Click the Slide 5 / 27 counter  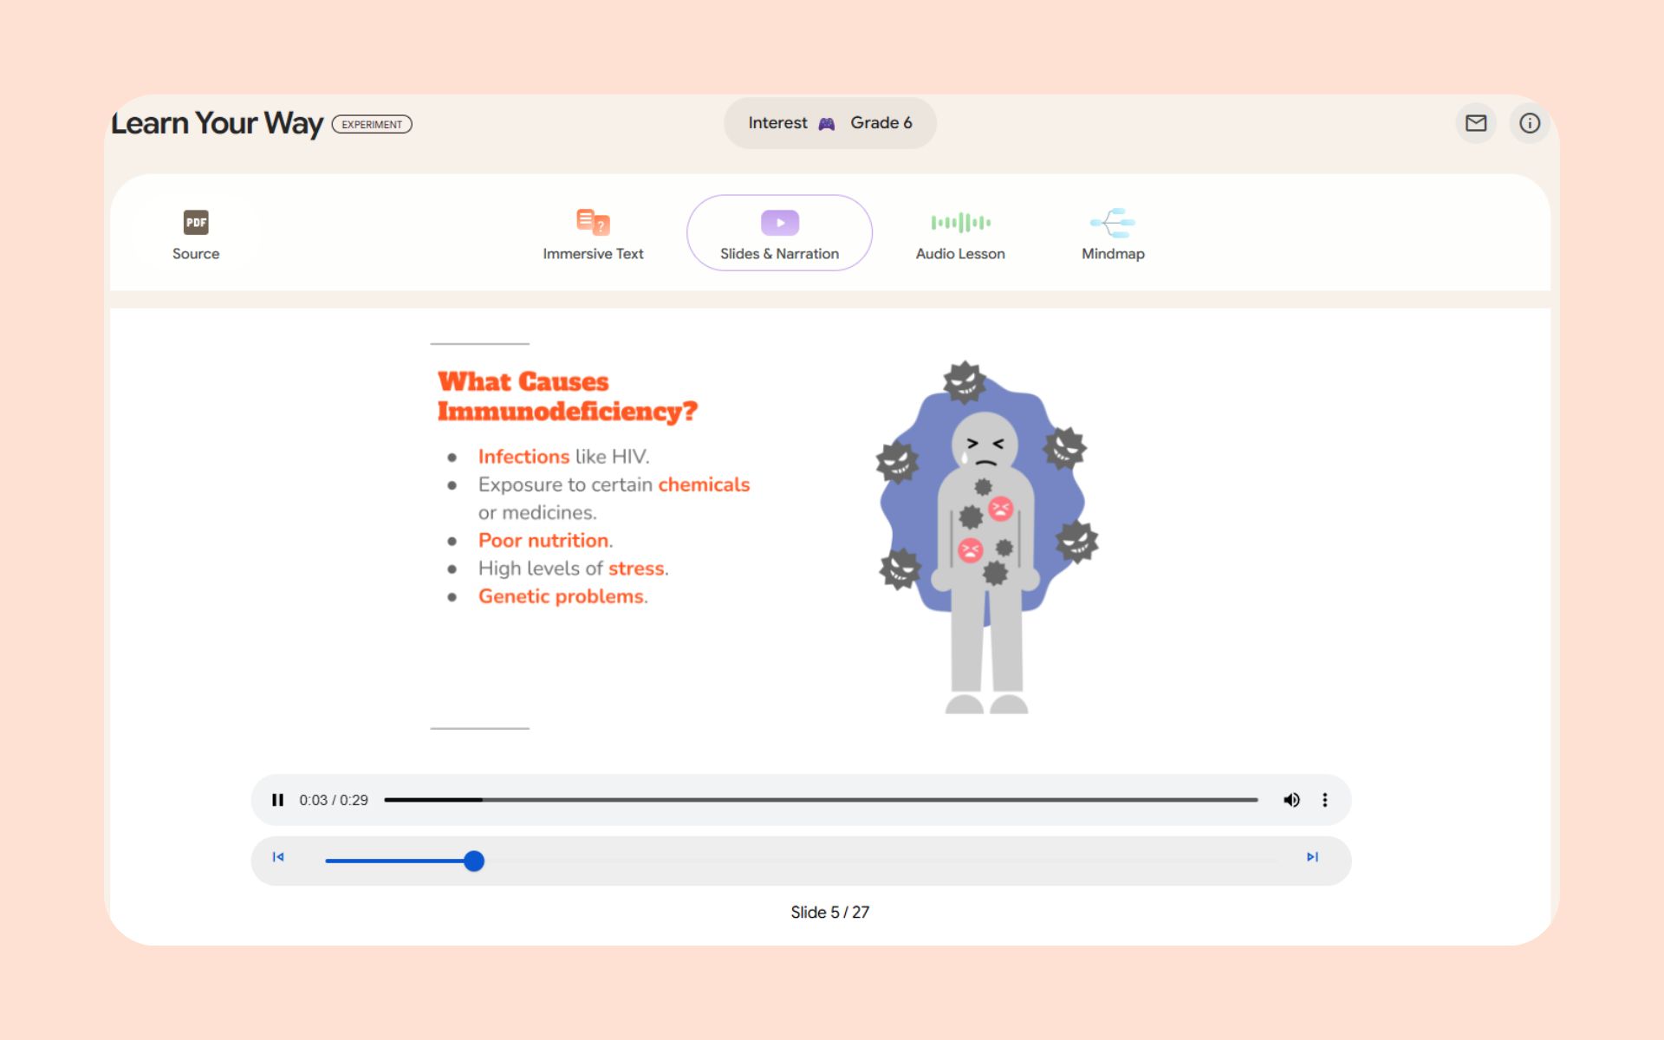pyautogui.click(x=829, y=912)
